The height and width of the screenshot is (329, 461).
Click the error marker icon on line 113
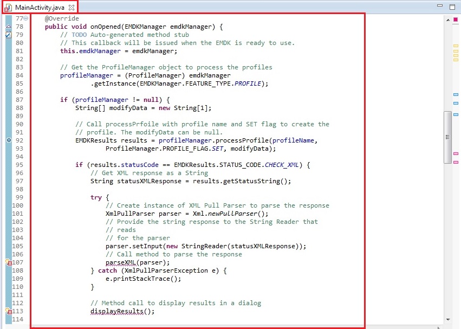coord(8,312)
